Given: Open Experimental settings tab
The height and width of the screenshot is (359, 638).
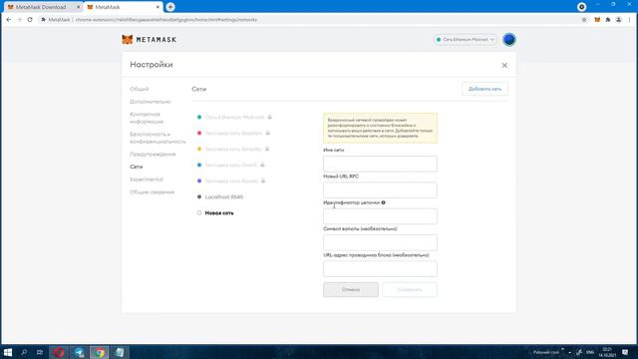Looking at the screenshot, I should (x=147, y=179).
